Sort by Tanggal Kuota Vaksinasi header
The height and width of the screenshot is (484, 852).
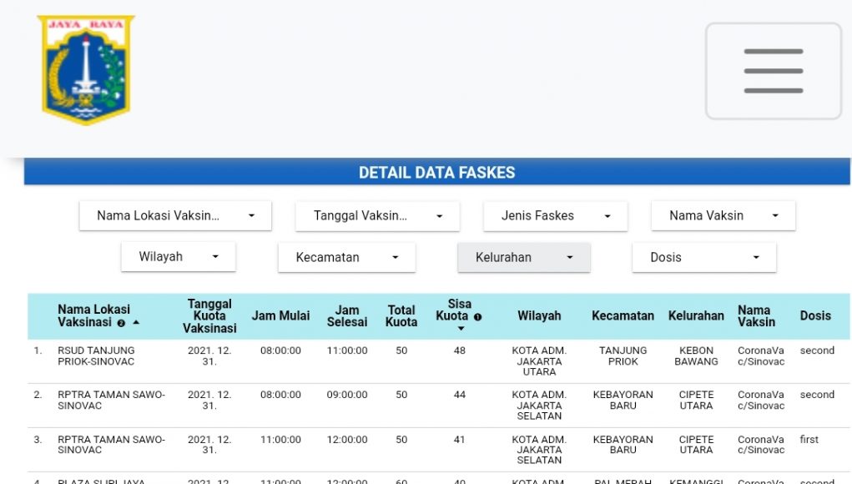coord(209,316)
